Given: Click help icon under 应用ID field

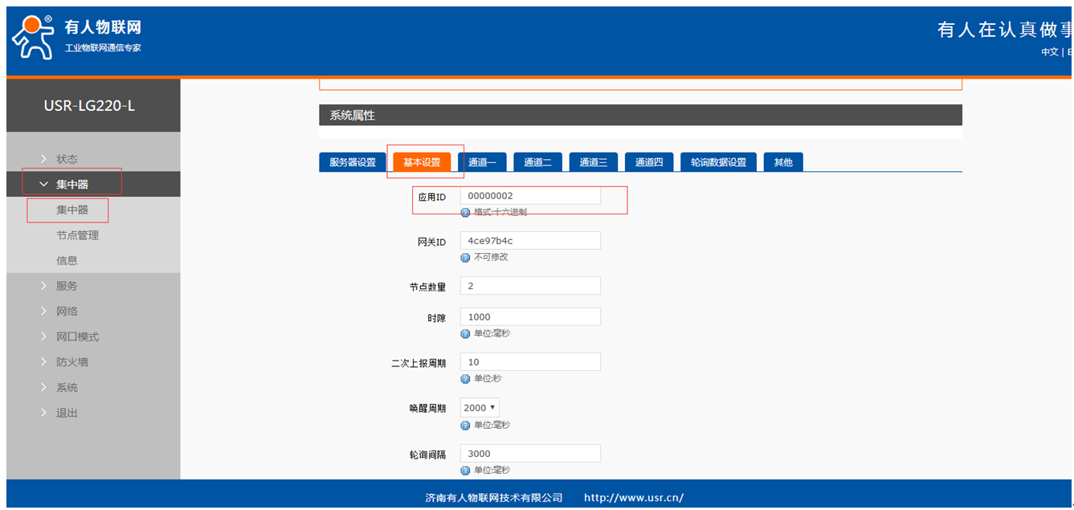Looking at the screenshot, I should tap(465, 213).
